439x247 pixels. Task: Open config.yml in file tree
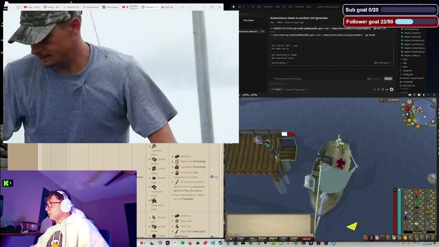[408, 74]
